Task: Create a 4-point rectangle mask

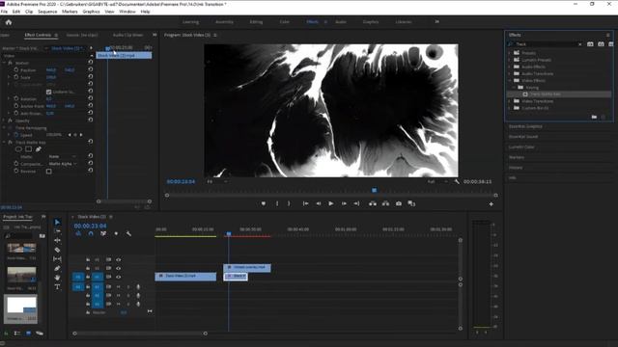Action: (28, 149)
